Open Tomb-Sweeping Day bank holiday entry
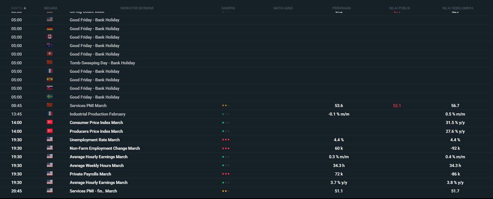The height and width of the screenshot is (199, 493). click(102, 63)
